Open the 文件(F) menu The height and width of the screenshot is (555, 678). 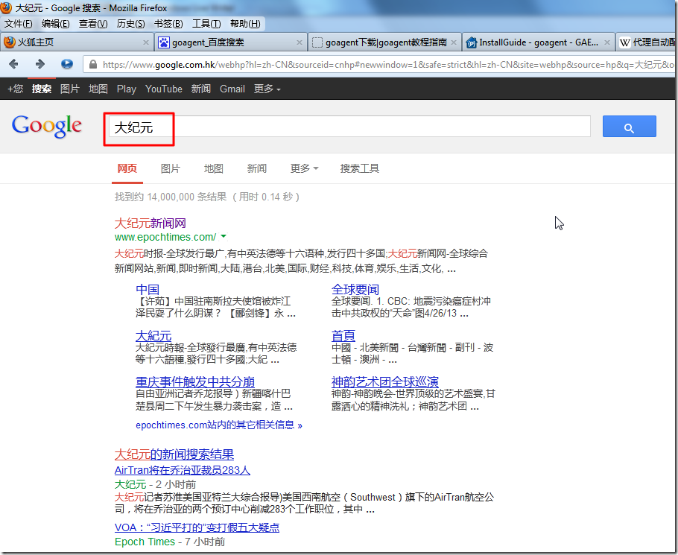pyautogui.click(x=18, y=24)
